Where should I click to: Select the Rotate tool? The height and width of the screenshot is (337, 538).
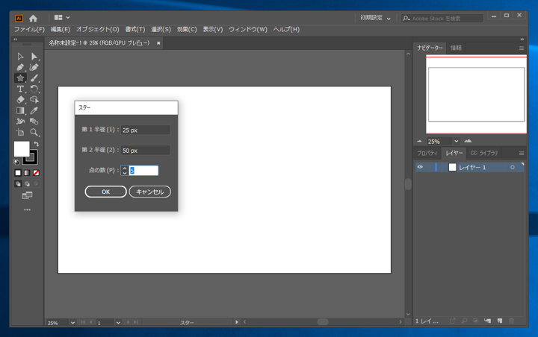pos(34,89)
